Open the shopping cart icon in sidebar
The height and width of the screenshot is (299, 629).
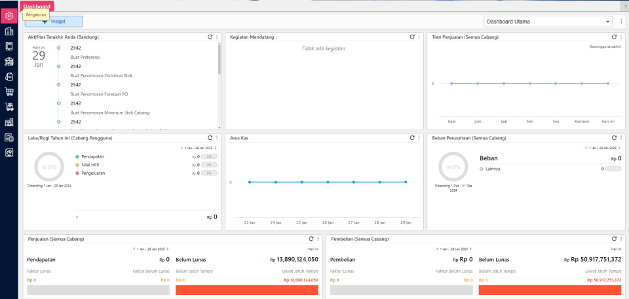click(x=9, y=92)
